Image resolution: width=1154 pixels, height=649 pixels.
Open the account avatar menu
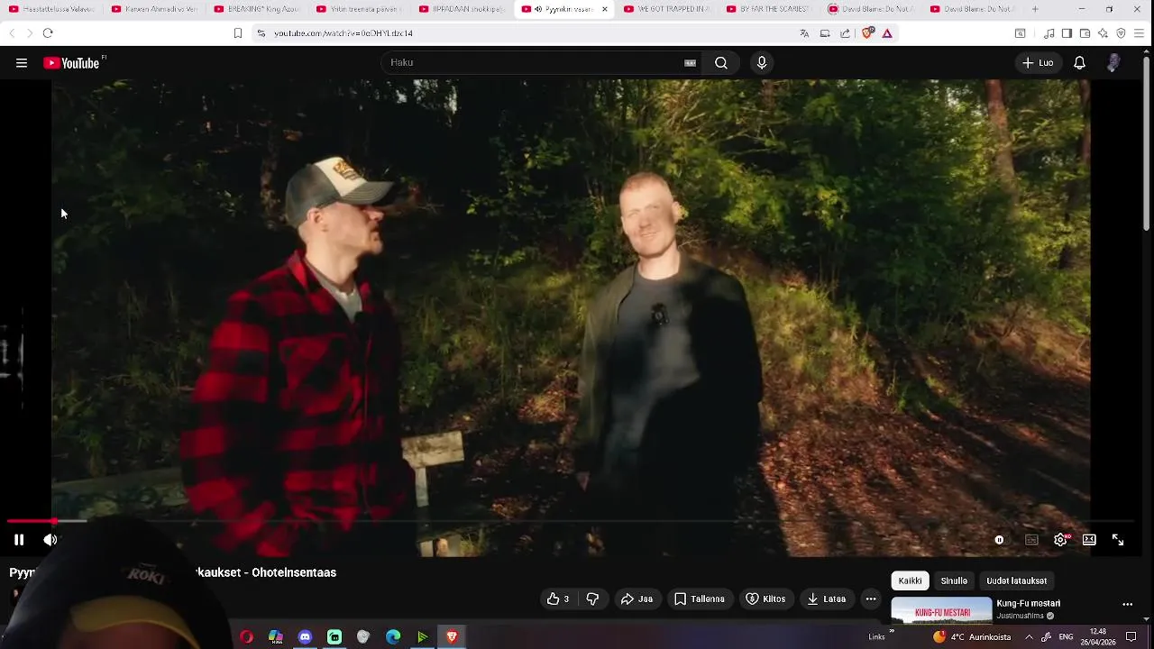coord(1114,63)
